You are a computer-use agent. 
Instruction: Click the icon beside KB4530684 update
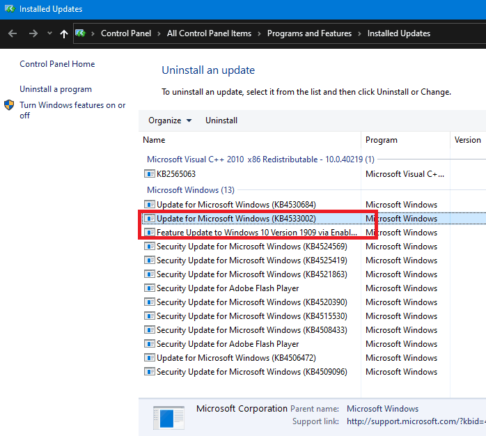[150, 204]
